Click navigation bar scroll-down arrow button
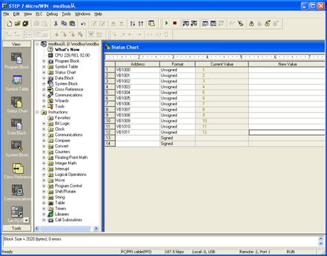The width and height of the screenshot is (327, 256). [x=26, y=220]
